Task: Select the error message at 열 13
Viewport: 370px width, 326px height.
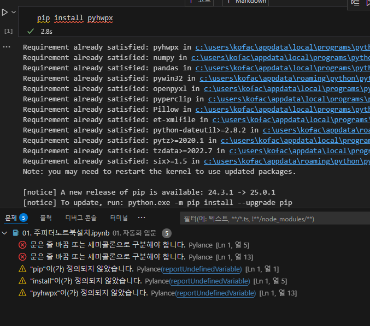Action: coord(108,257)
